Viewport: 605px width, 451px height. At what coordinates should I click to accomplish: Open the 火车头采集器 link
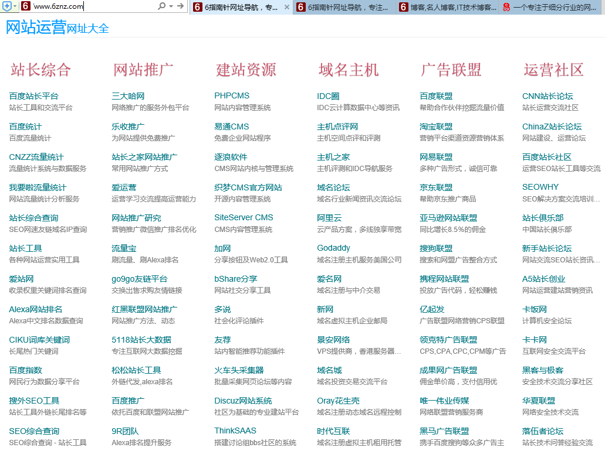pyautogui.click(x=239, y=370)
